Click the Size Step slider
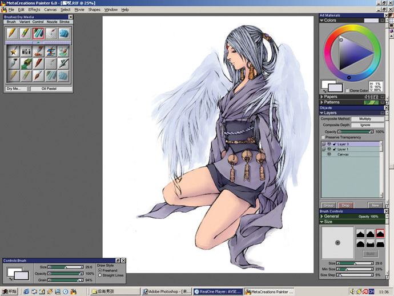Viewport: 394px width, 296px height. pos(355,275)
